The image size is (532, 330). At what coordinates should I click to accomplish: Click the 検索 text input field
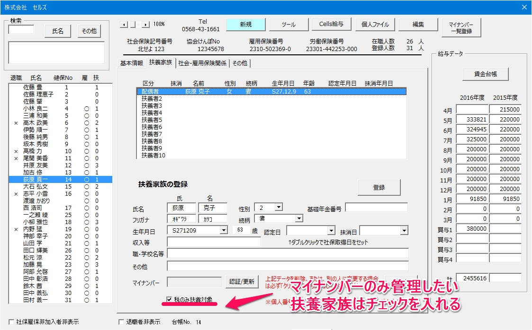click(x=21, y=30)
